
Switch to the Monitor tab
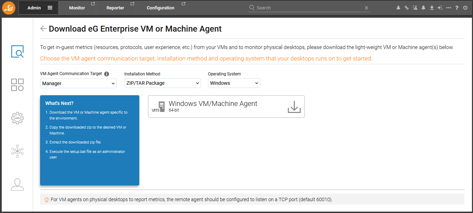(x=77, y=8)
